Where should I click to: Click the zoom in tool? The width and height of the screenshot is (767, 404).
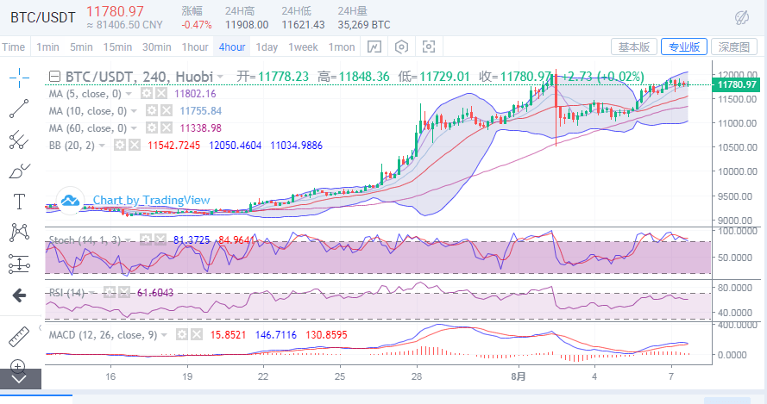17,365
